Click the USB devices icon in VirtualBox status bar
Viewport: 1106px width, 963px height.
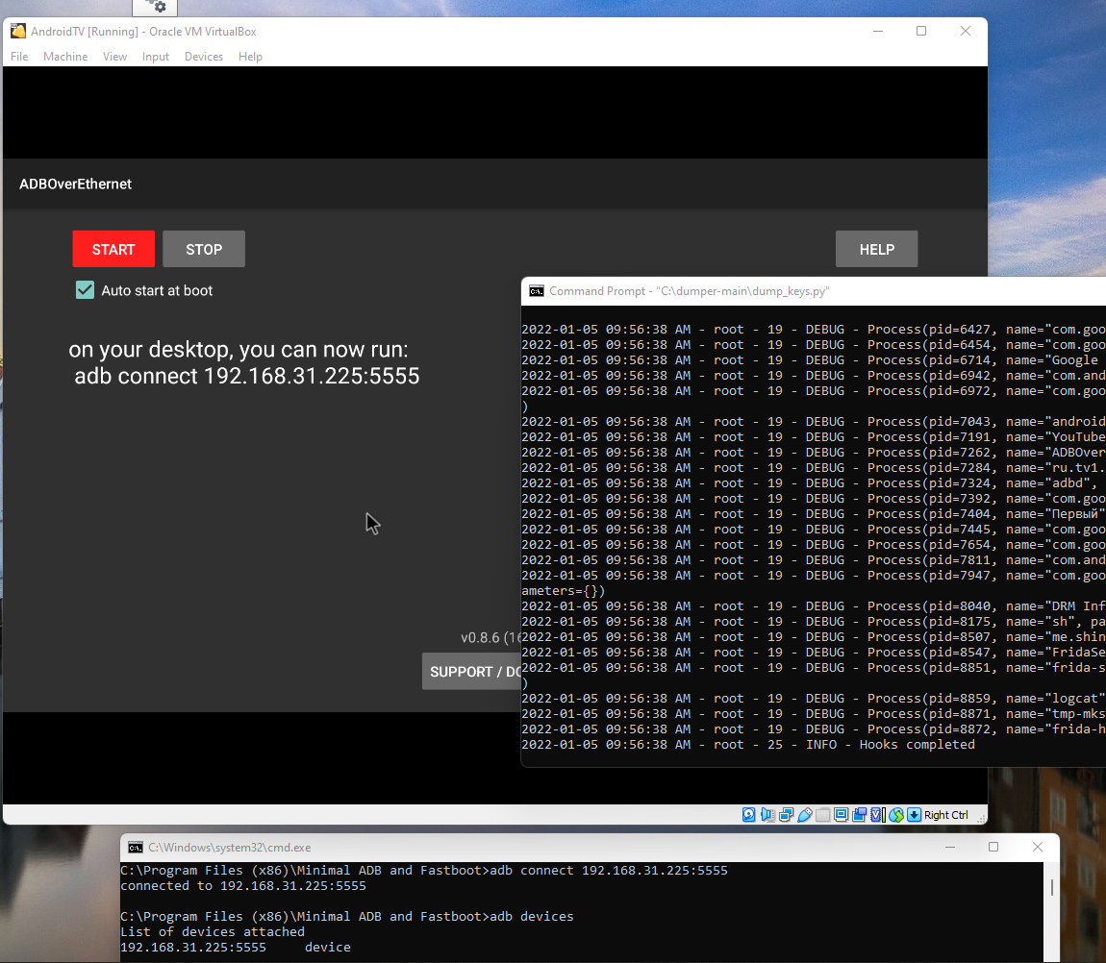[805, 815]
